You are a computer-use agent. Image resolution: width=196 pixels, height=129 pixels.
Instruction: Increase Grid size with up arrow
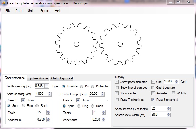tap(177, 81)
